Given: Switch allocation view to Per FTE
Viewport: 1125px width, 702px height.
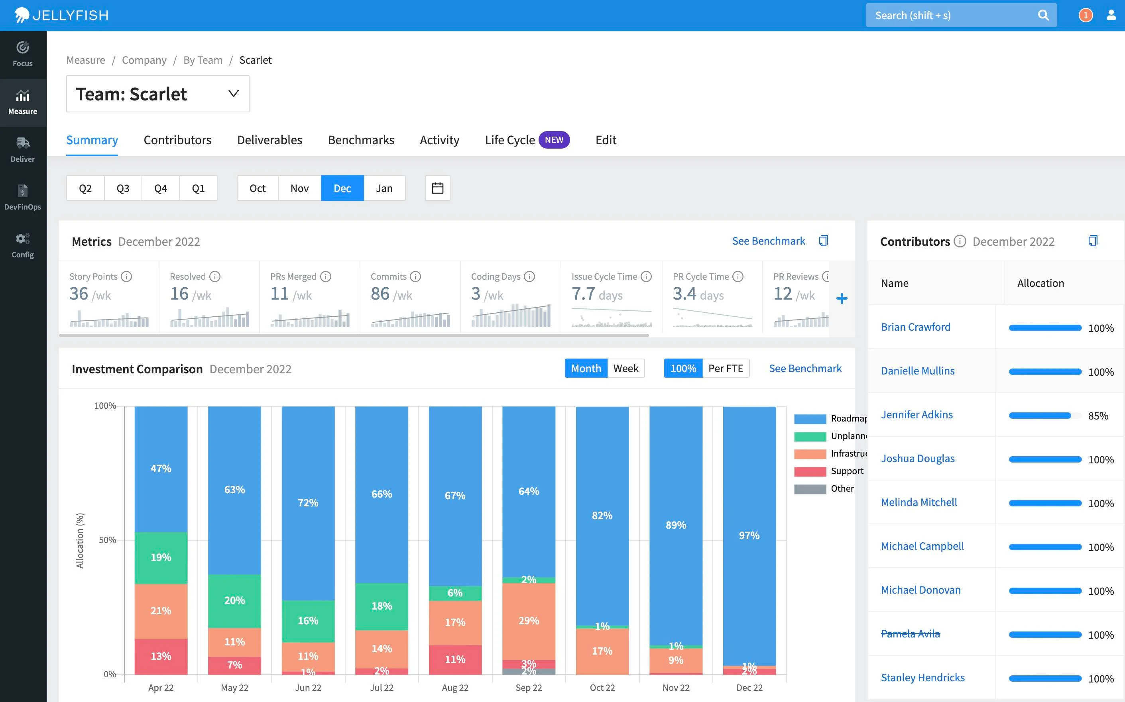Looking at the screenshot, I should (726, 368).
